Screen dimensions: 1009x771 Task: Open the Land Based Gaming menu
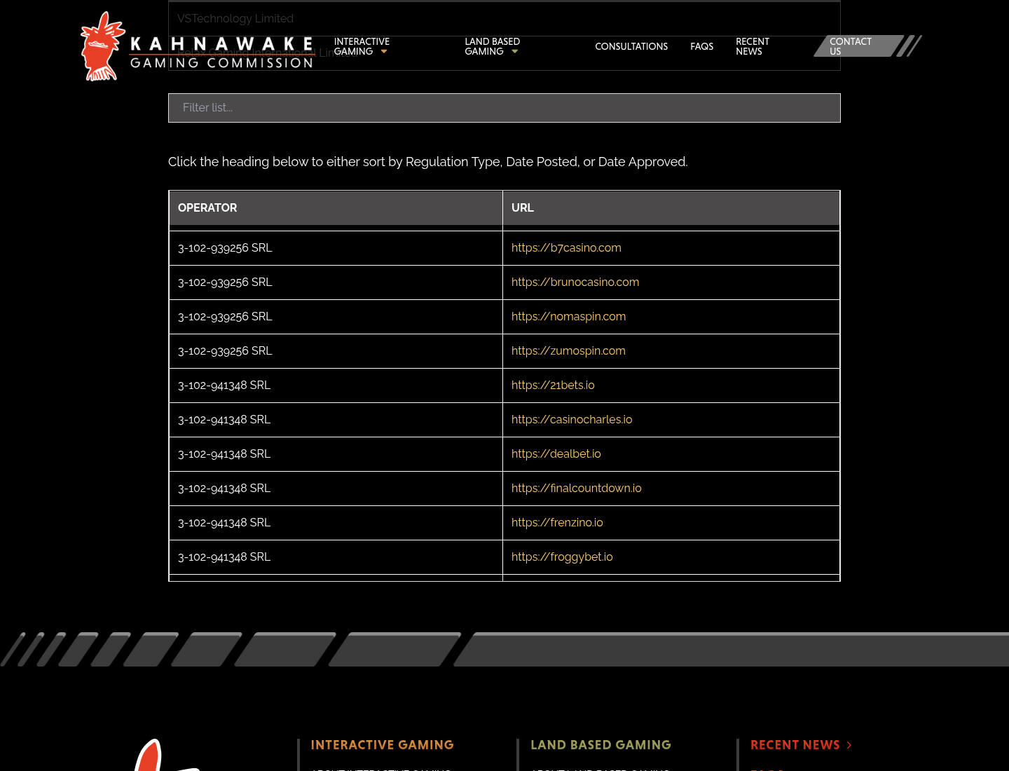493,46
